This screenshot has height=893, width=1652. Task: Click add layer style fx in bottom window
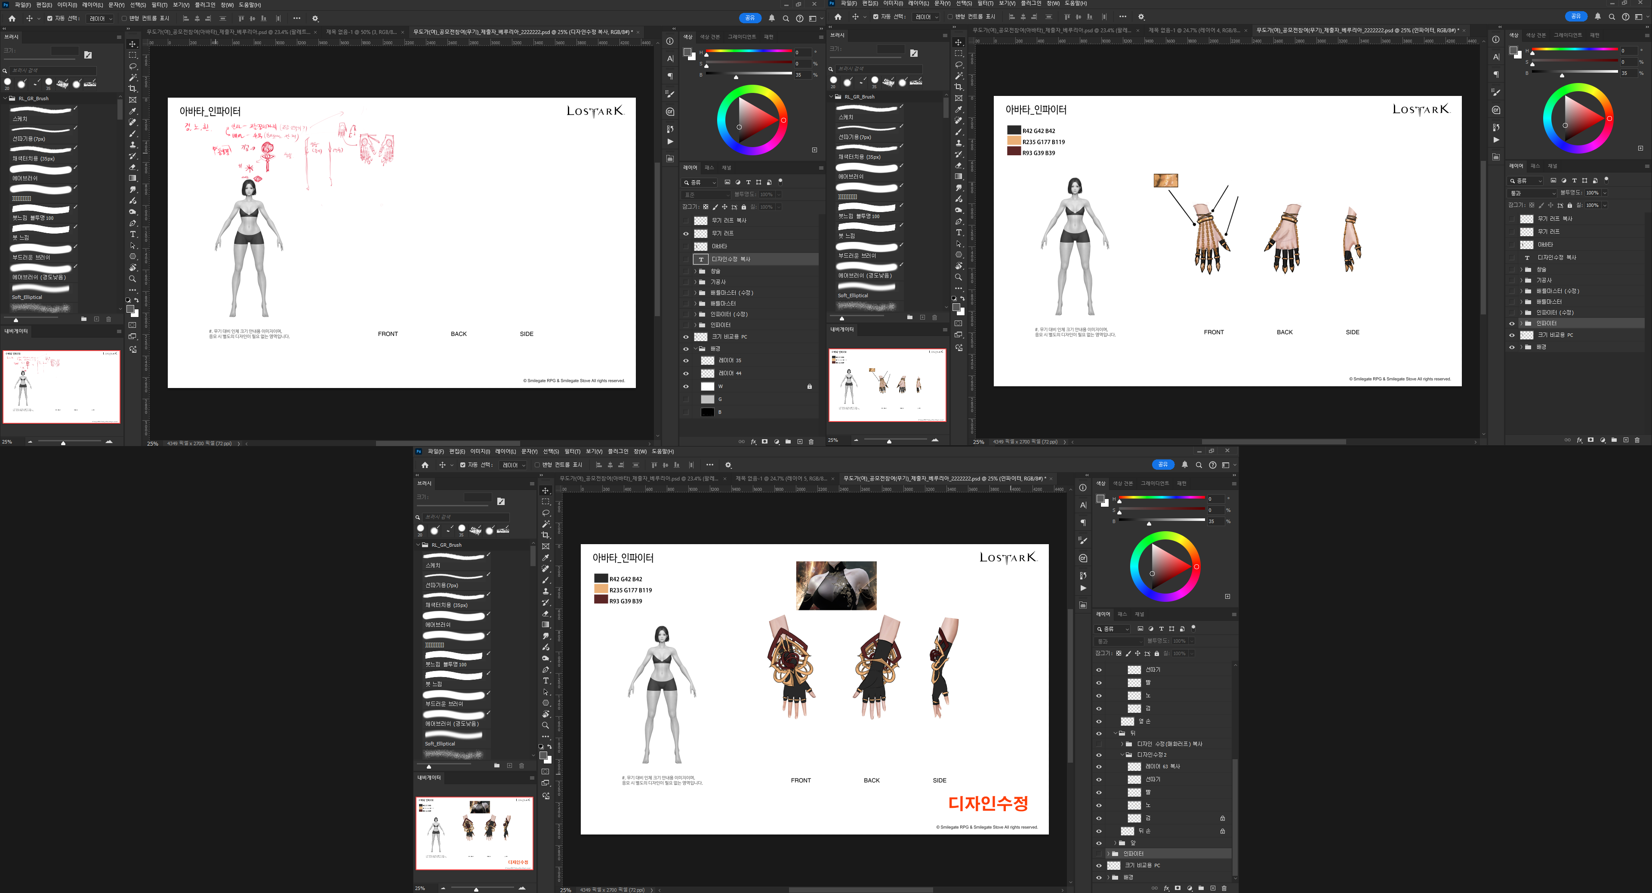(1167, 888)
